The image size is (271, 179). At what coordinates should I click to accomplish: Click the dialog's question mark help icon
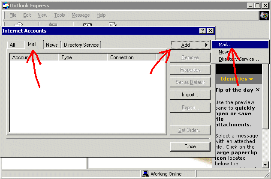pyautogui.click(x=203, y=31)
